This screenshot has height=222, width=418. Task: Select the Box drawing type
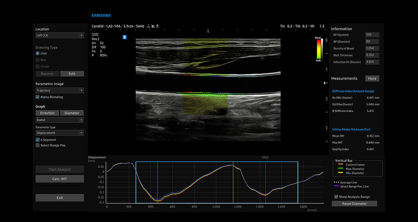[x=38, y=60]
